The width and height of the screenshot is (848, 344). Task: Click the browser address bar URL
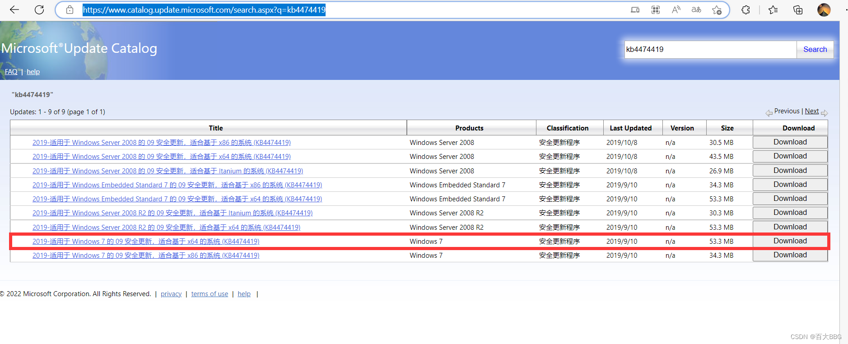[204, 9]
